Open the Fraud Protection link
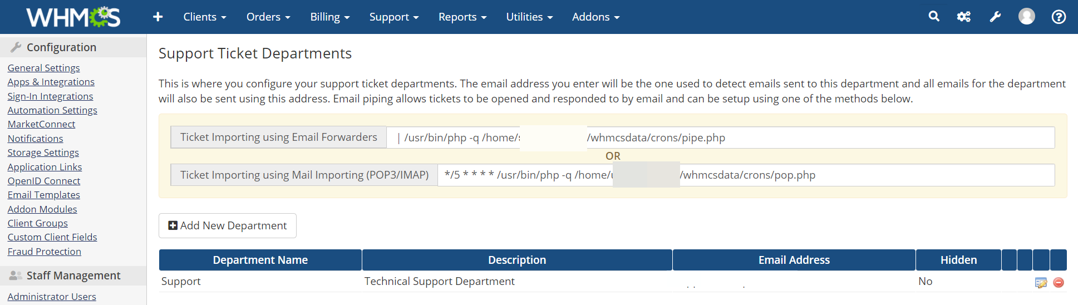The height and width of the screenshot is (305, 1078). click(x=44, y=252)
